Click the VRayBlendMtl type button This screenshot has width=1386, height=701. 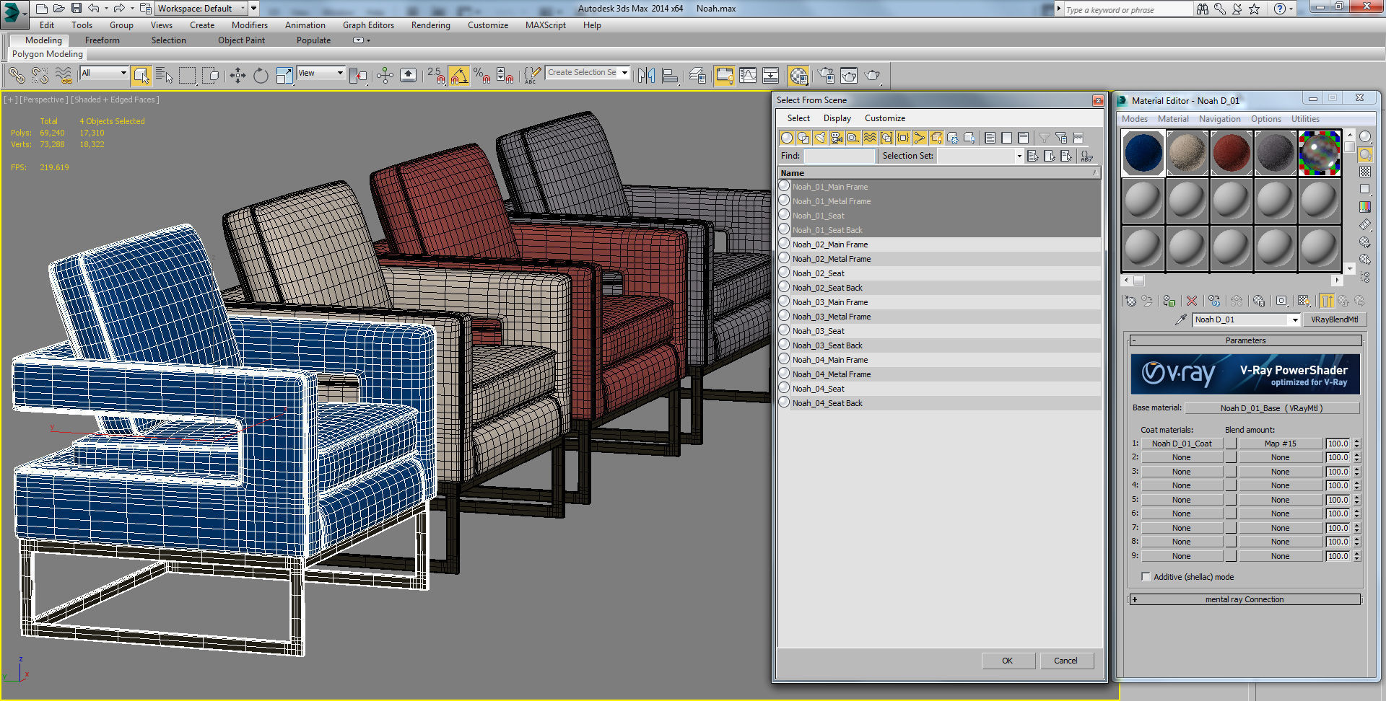click(x=1334, y=319)
